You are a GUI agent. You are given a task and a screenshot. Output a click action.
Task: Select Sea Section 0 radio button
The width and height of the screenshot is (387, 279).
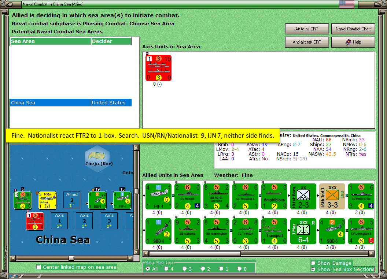239,269
